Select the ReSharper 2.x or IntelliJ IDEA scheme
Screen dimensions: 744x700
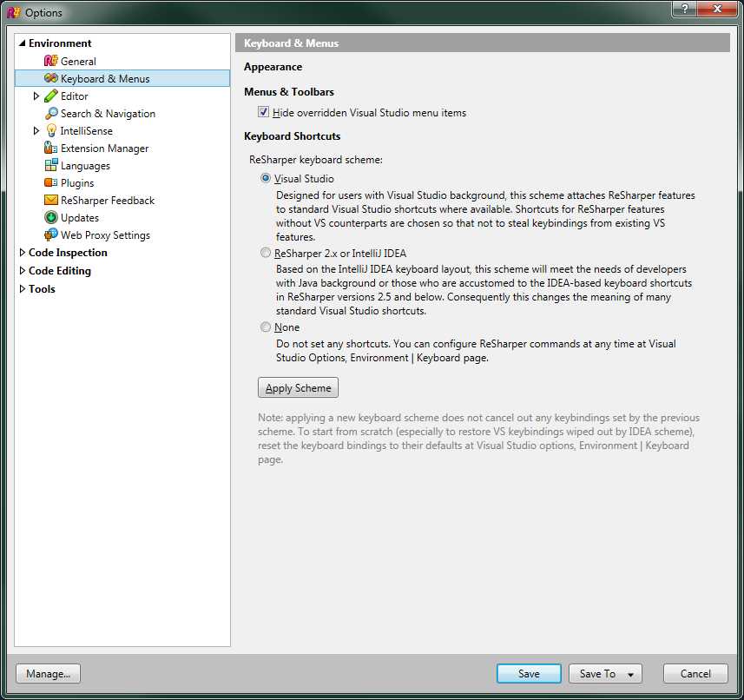265,253
